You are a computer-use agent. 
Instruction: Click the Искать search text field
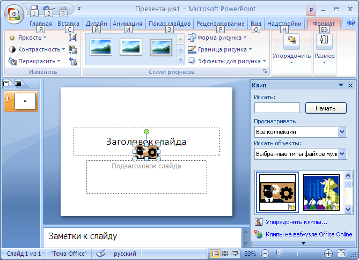click(x=277, y=108)
